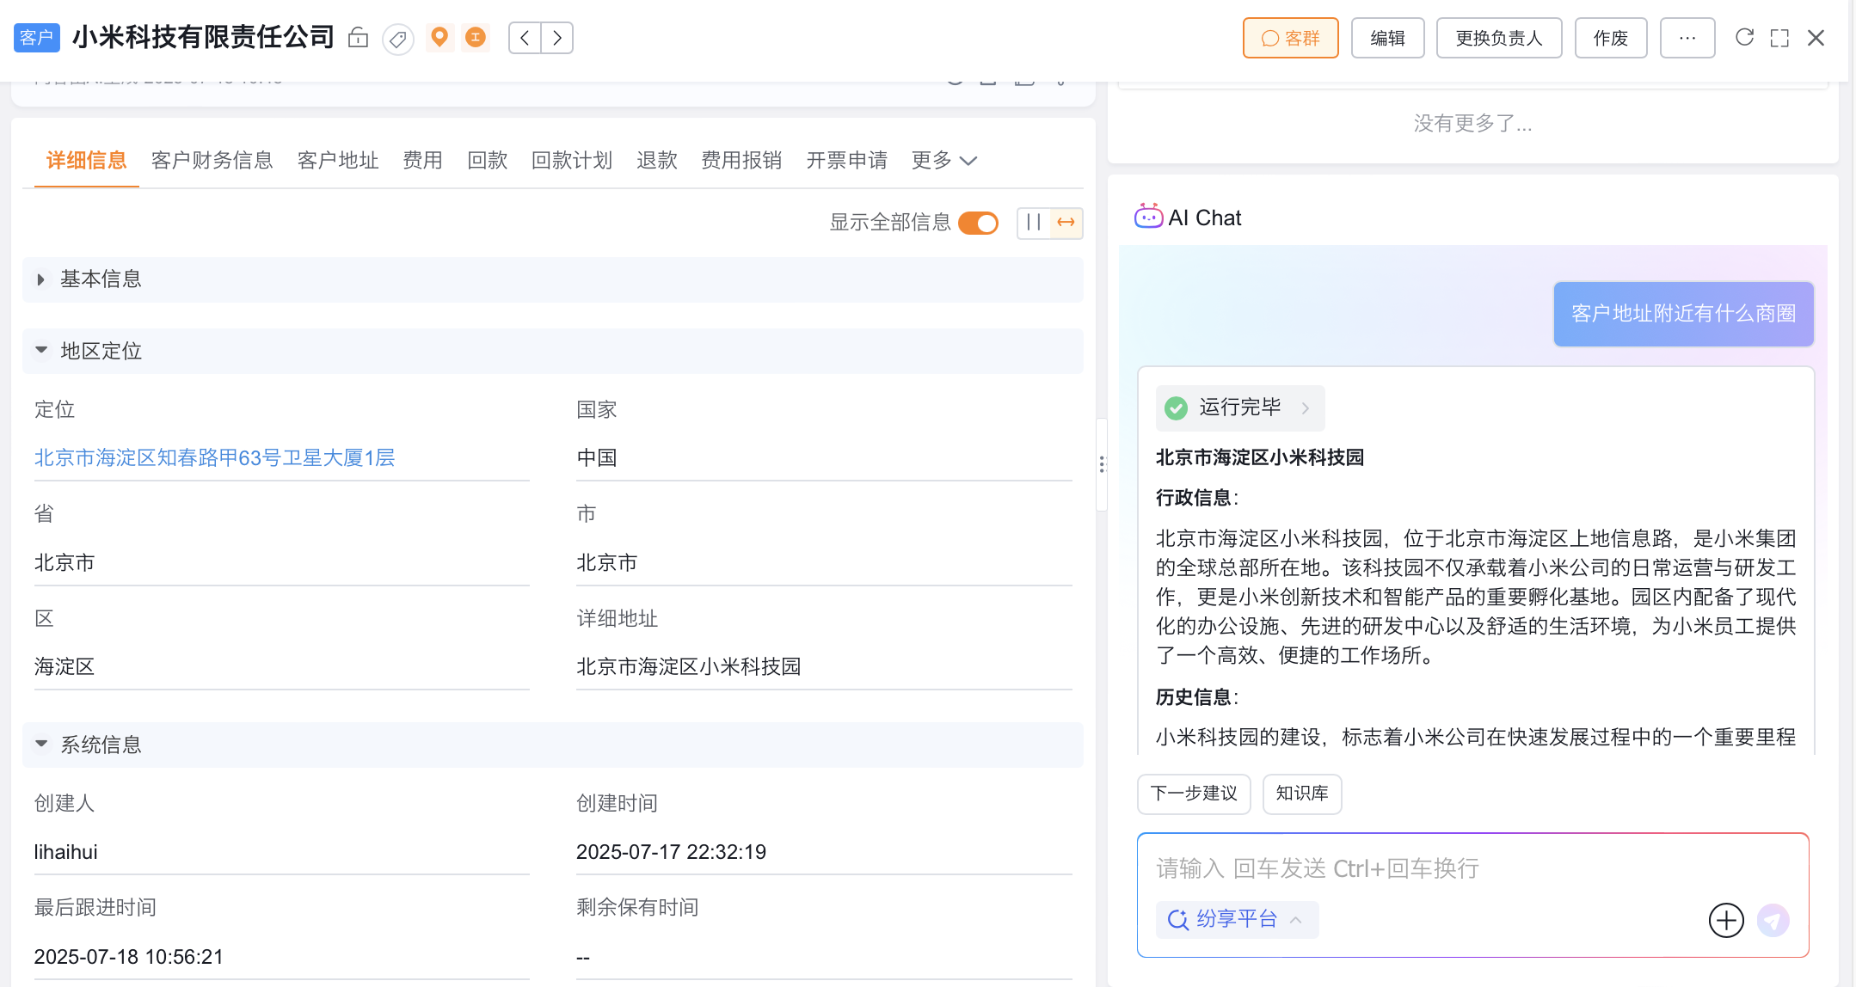Expand the detail panel to fullscreen
The width and height of the screenshot is (1856, 987).
click(1779, 38)
